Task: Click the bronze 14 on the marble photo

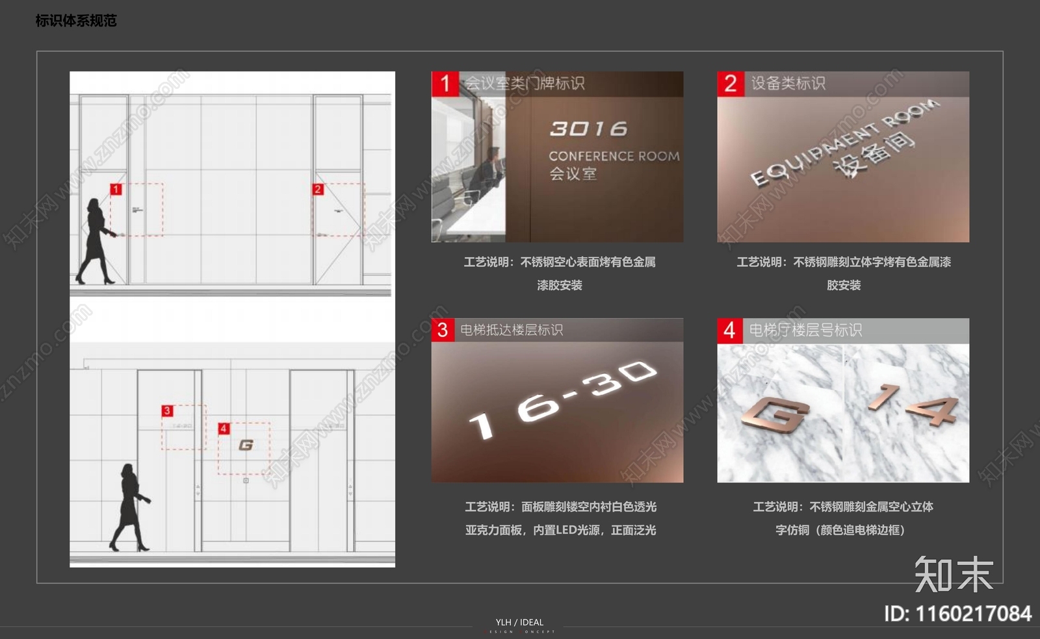Action: [913, 405]
